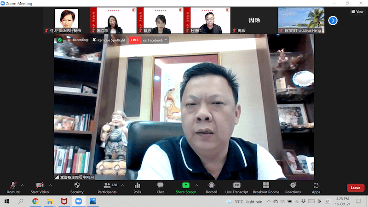Click the green Share Screen icon
This screenshot has height=207, width=368.
point(185,185)
